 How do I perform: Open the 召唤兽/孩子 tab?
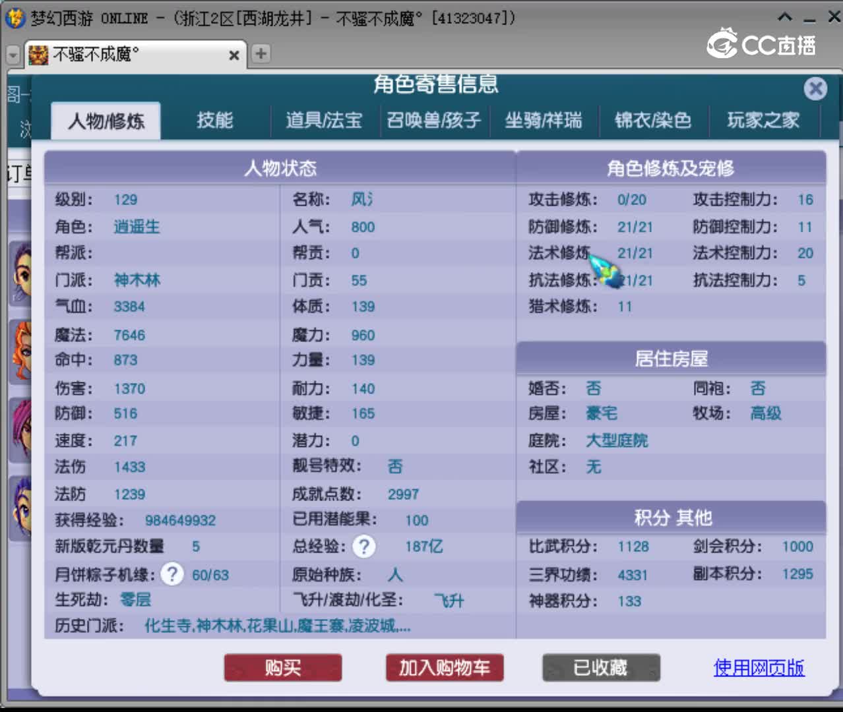click(434, 120)
